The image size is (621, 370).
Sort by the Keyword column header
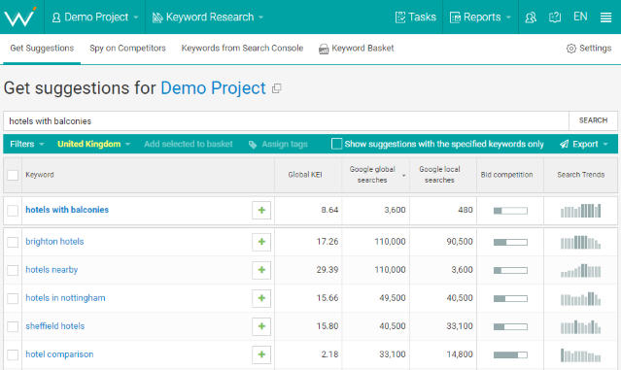(40, 175)
